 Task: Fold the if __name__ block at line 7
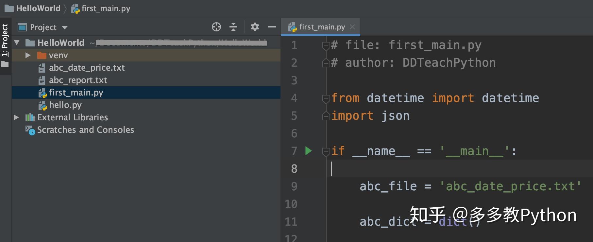point(326,151)
